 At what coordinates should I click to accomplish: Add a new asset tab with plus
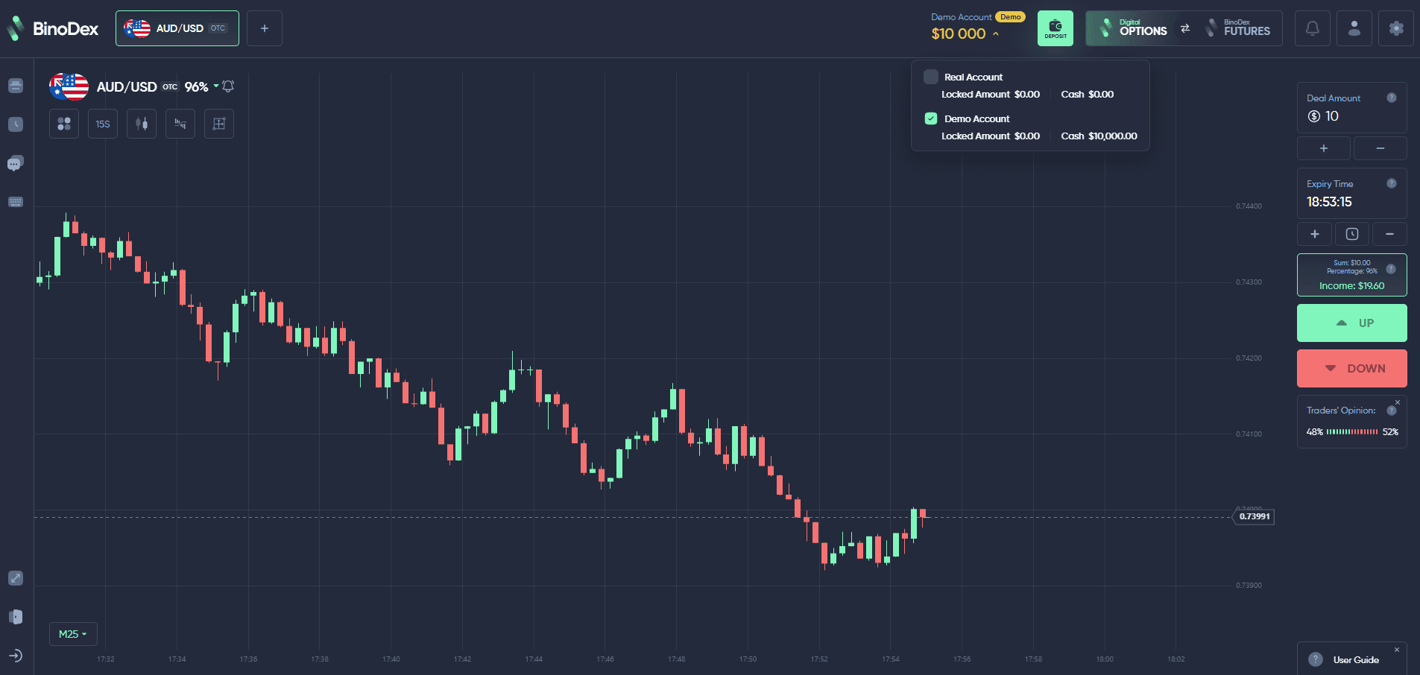pyautogui.click(x=265, y=28)
